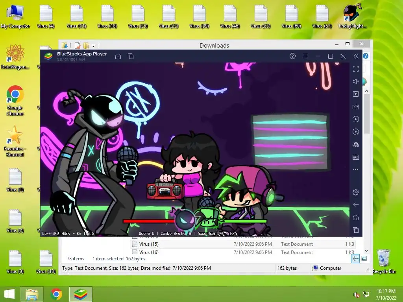Open Google Chrome desktop shortcut
This screenshot has width=403, height=302.
(x=15, y=101)
